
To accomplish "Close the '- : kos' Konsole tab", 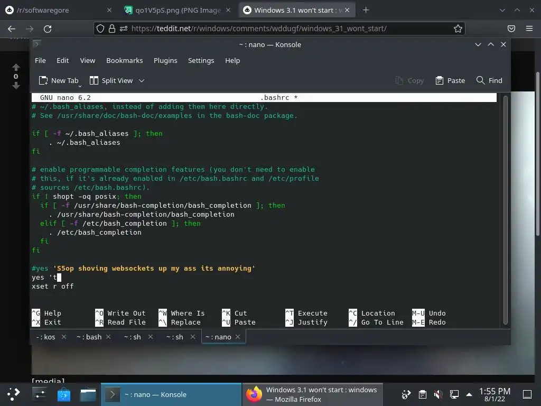I will (x=64, y=337).
